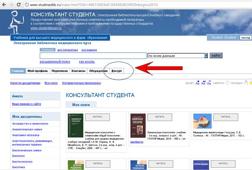252x170 pixels.
Task: Click the Медицинские манипуляции resuscitation thumbnail
Action: (202, 121)
